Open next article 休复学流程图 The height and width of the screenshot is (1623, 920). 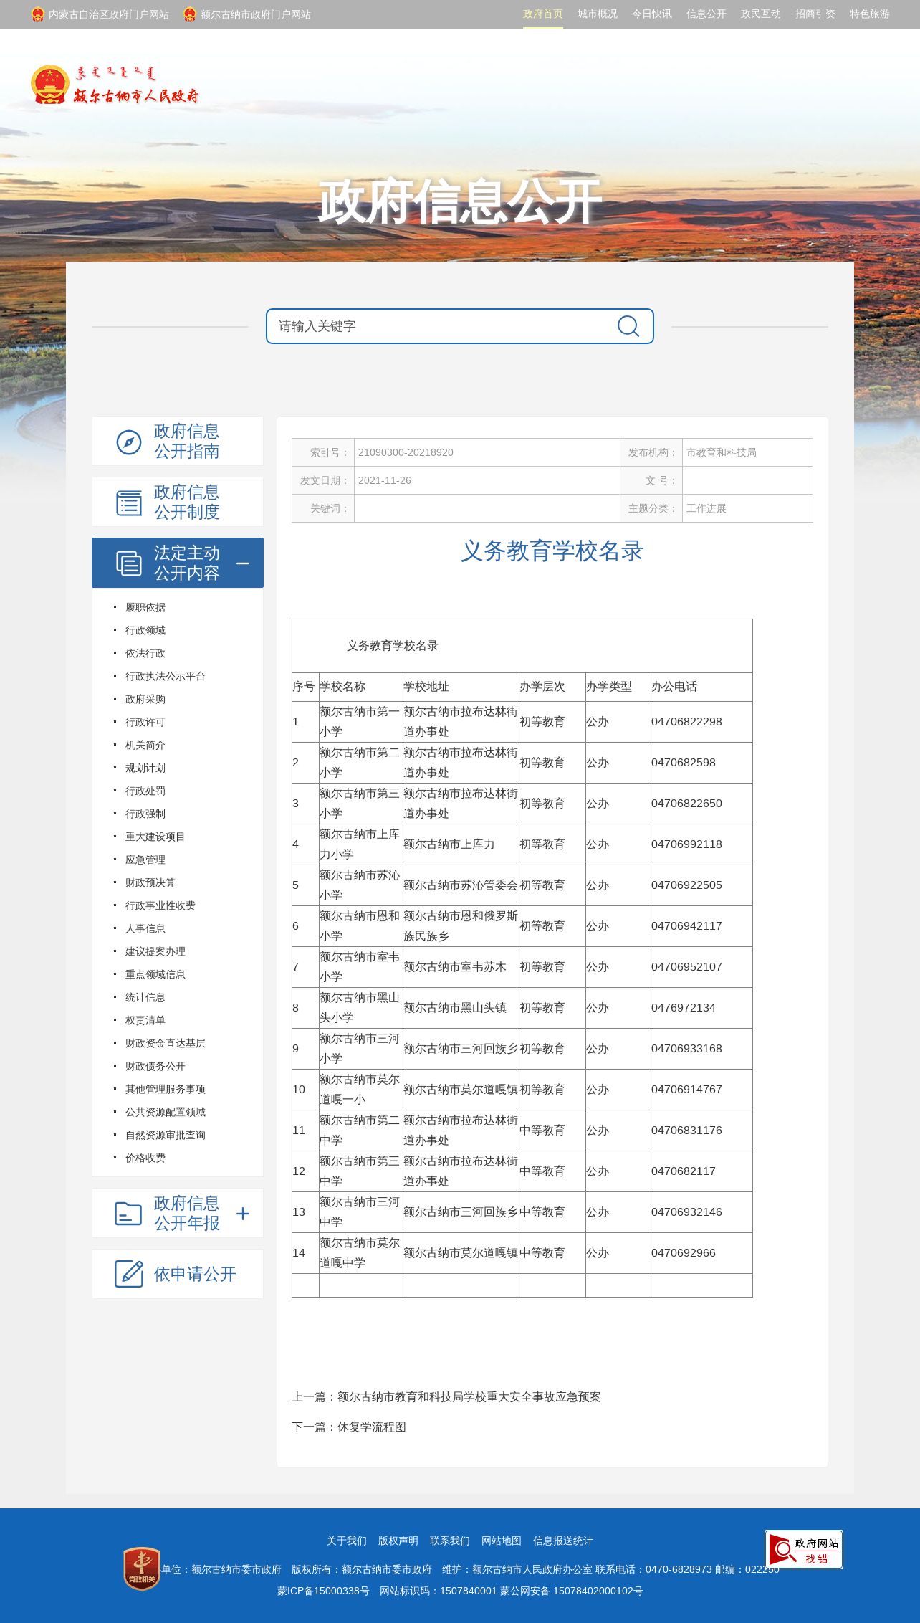click(372, 1427)
